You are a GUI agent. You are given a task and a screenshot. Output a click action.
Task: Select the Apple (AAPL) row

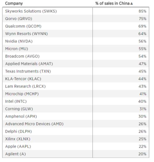(x=76, y=146)
